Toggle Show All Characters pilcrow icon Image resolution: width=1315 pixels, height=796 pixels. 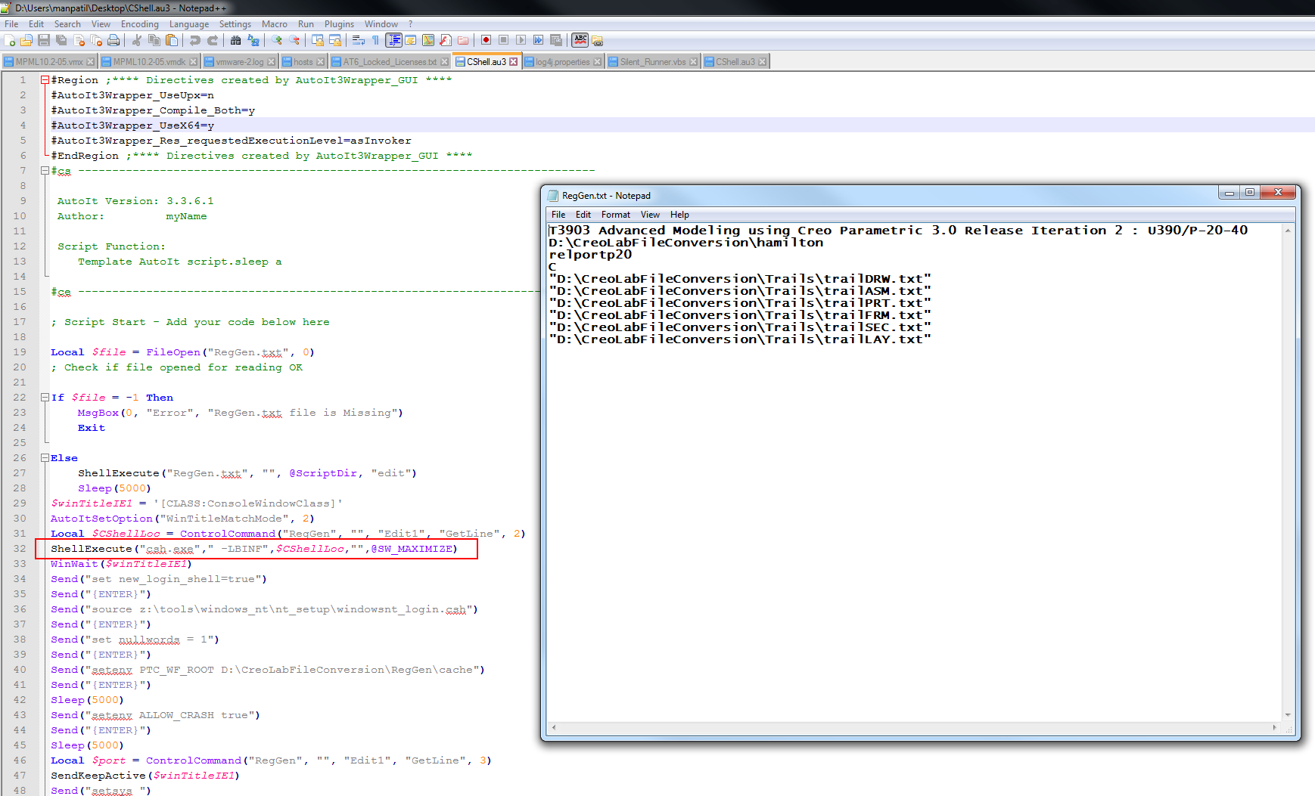[375, 40]
